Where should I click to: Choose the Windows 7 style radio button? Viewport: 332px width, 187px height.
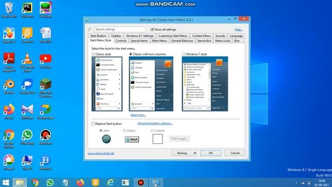[x=184, y=54]
